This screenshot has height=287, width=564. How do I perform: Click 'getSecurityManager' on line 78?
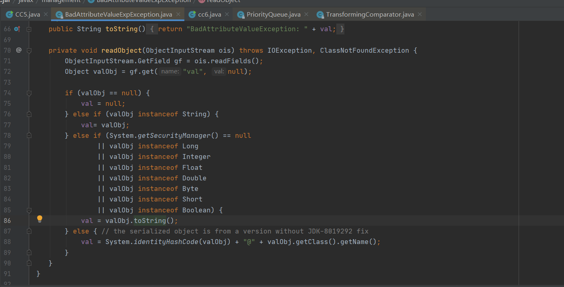pyautogui.click(x=174, y=135)
